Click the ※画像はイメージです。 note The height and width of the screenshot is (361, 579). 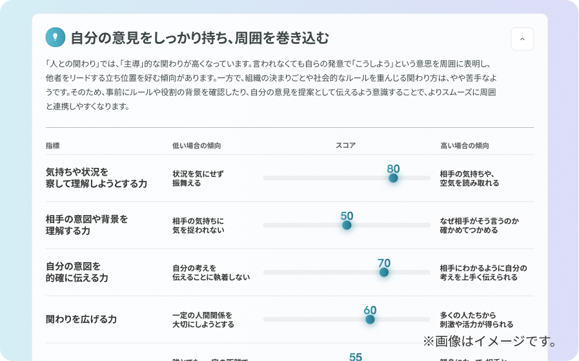489,340
